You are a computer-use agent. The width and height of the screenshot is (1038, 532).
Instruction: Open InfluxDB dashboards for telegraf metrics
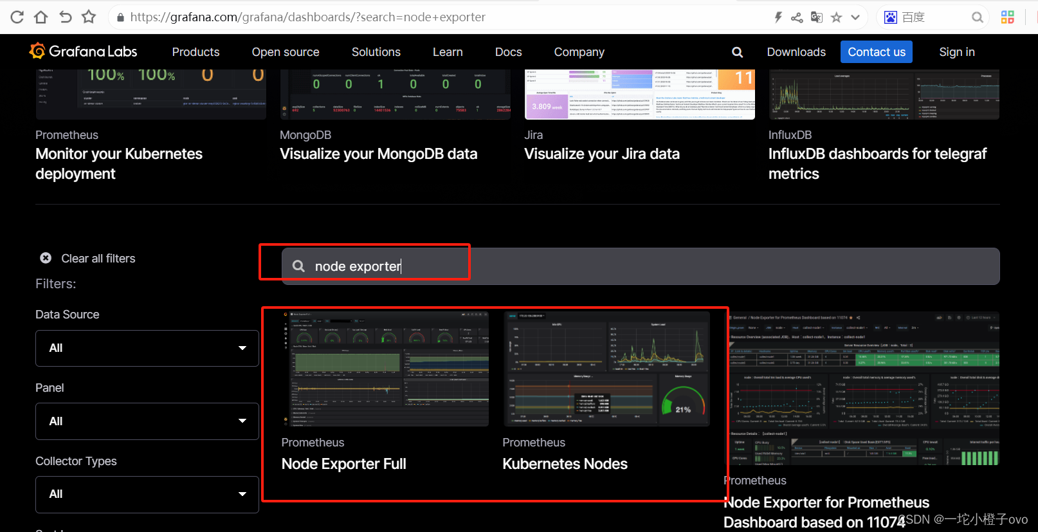877,164
